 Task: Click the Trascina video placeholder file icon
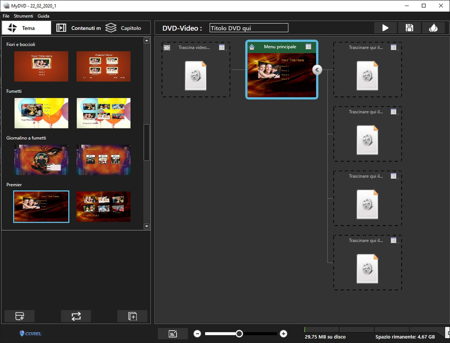point(196,75)
